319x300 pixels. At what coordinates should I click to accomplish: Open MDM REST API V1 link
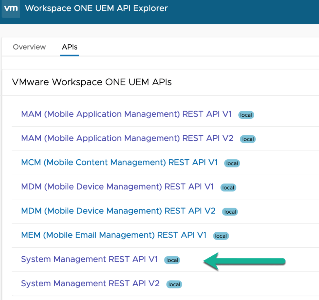click(117, 186)
